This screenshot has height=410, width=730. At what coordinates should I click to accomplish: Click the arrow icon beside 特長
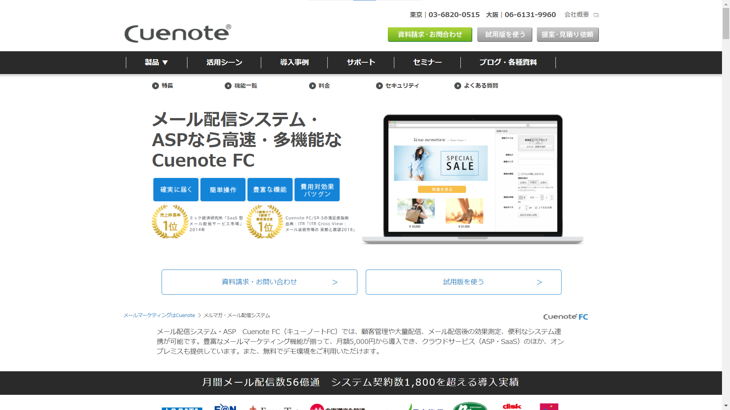point(156,86)
